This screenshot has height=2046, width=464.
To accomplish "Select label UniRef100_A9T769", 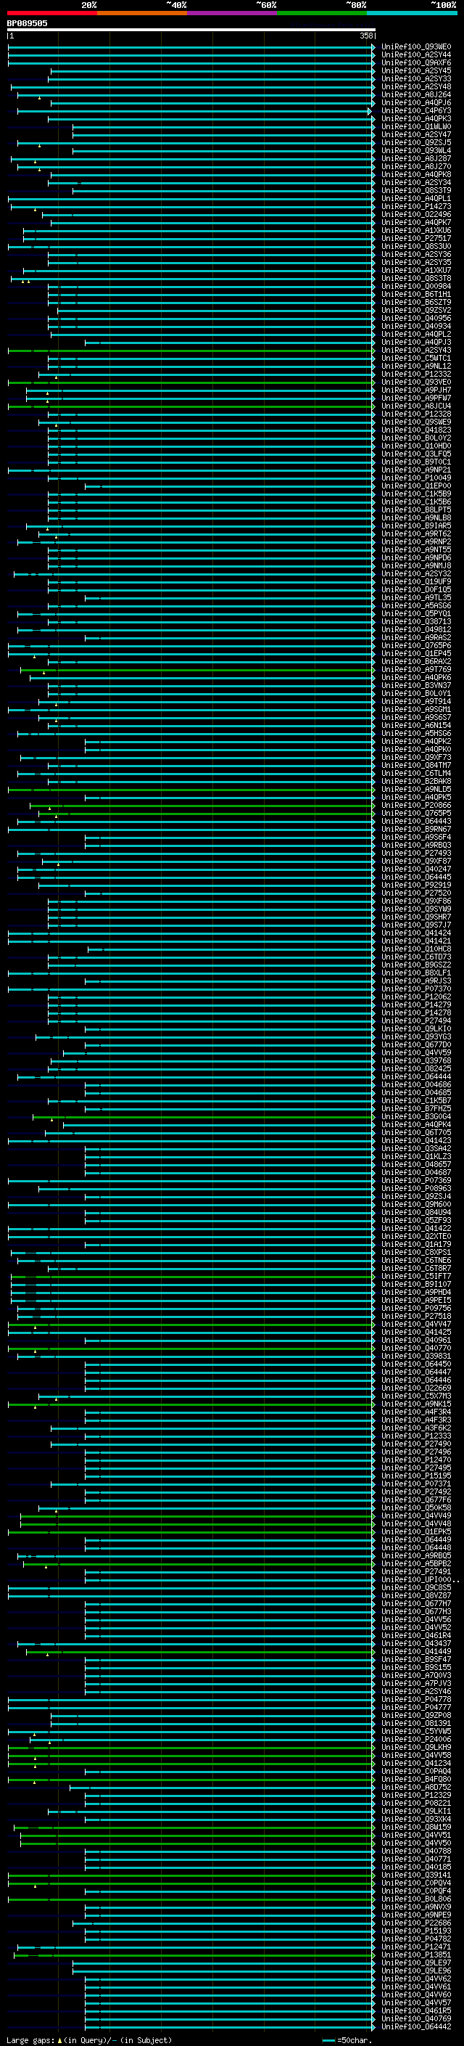I will tap(416, 670).
